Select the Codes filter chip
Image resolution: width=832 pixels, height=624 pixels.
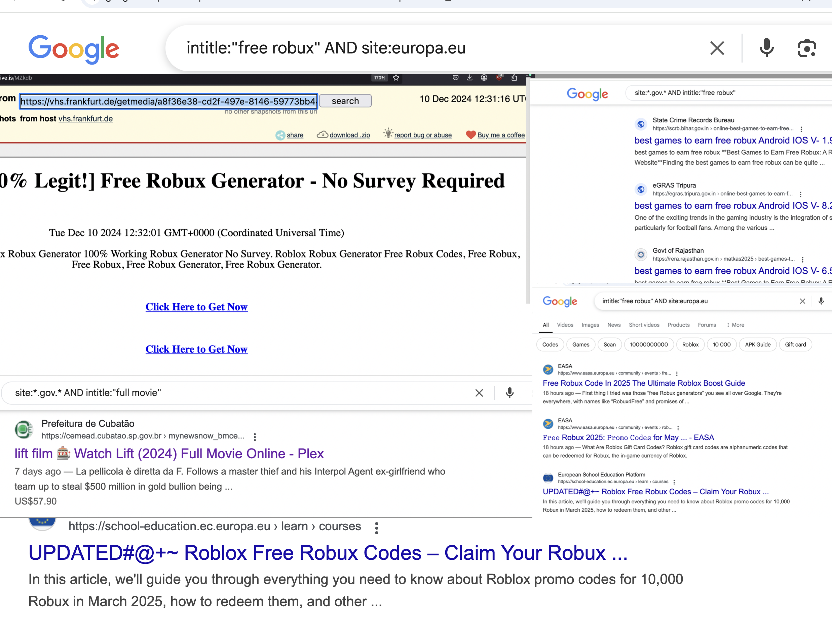(x=550, y=345)
